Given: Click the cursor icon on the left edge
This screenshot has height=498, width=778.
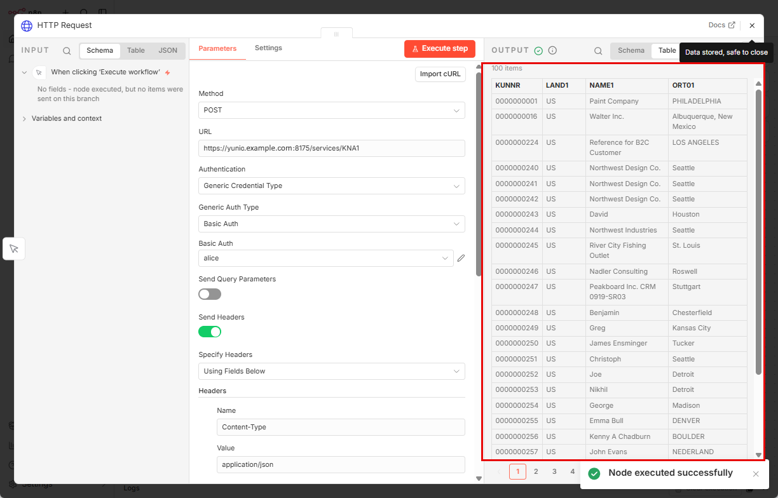Looking at the screenshot, I should coord(14,248).
